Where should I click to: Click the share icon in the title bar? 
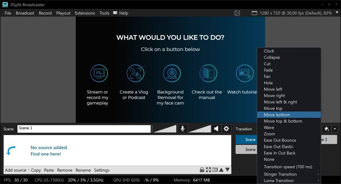[x=237, y=13]
